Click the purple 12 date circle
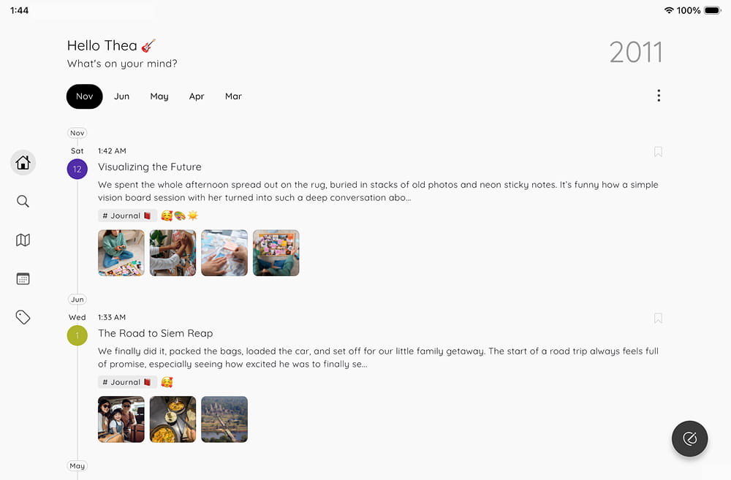Viewport: 731px width, 480px height. tap(77, 169)
